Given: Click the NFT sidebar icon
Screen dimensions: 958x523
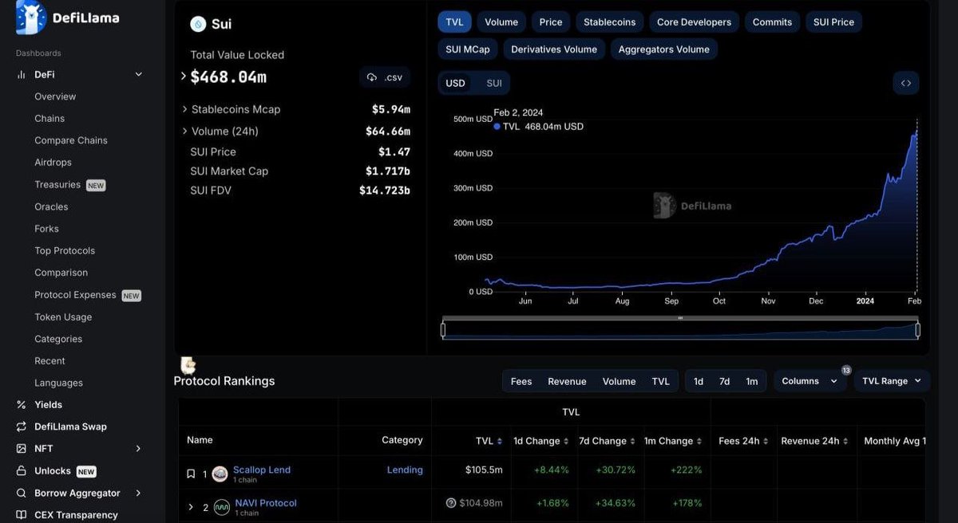Looking at the screenshot, I should (22, 449).
